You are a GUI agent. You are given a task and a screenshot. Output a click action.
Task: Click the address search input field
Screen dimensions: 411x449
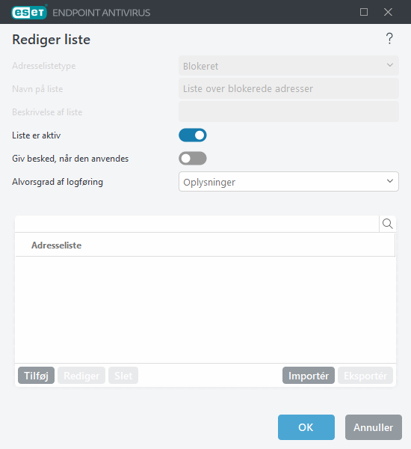[197, 224]
